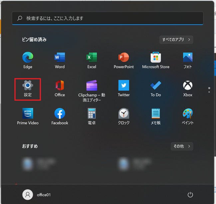Viewport: 216px width, 204px height.
Task: Open the Facebook app
Action: pos(60,117)
